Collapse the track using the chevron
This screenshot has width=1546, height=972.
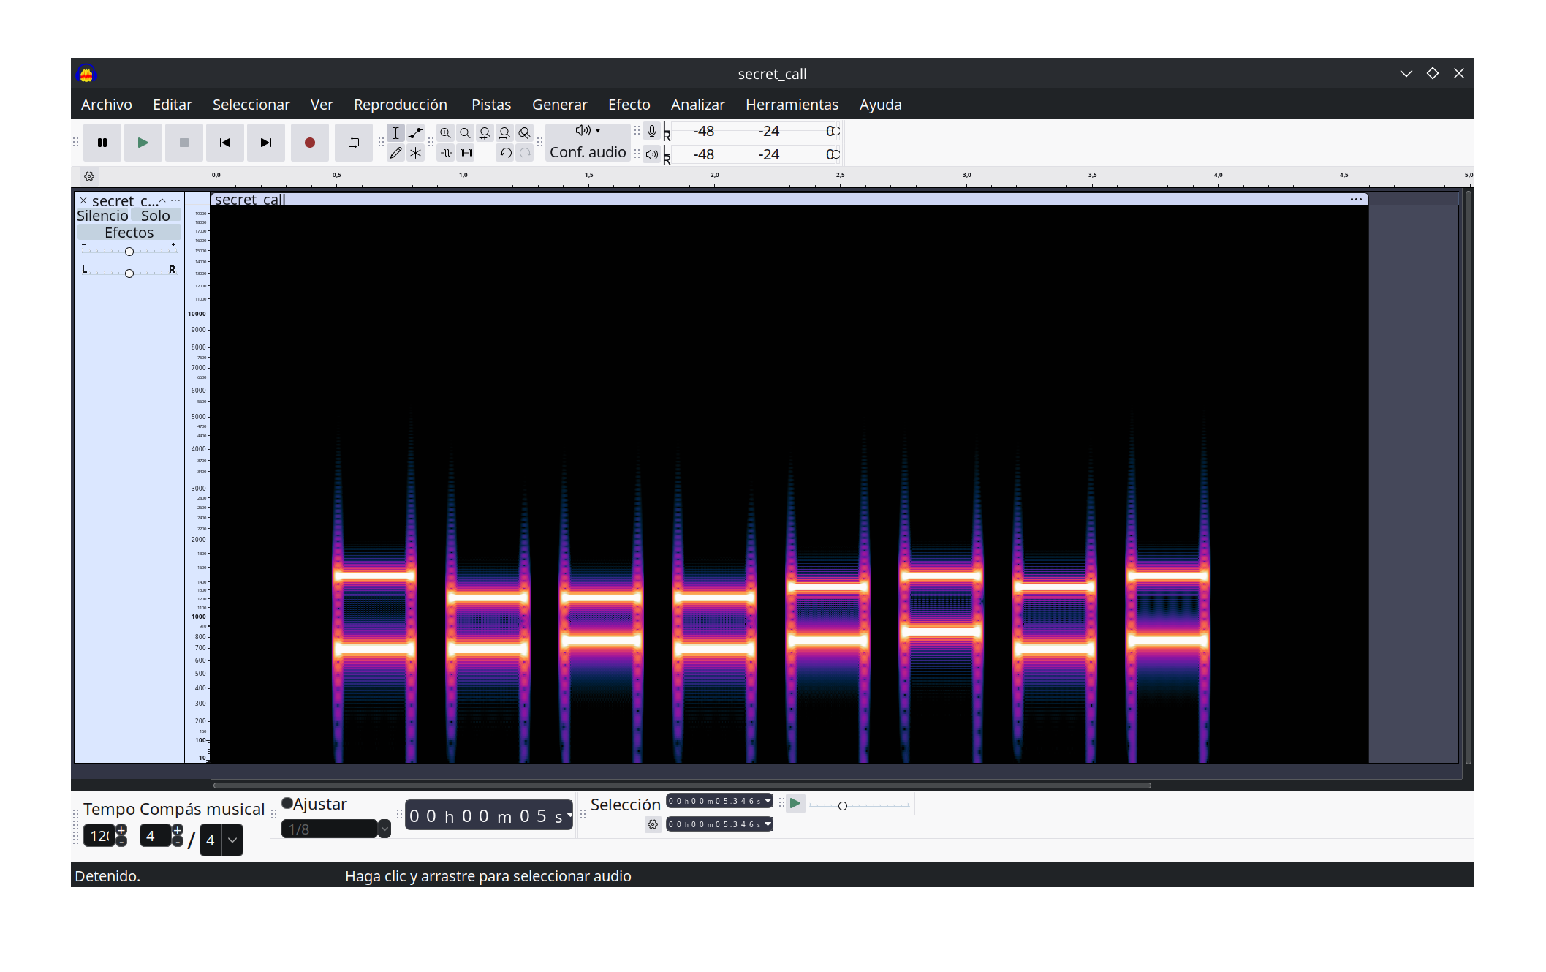pyautogui.click(x=162, y=200)
